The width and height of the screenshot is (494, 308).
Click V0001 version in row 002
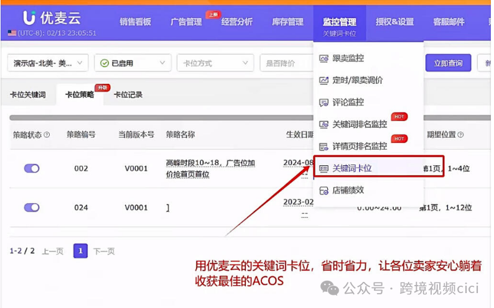tap(136, 168)
